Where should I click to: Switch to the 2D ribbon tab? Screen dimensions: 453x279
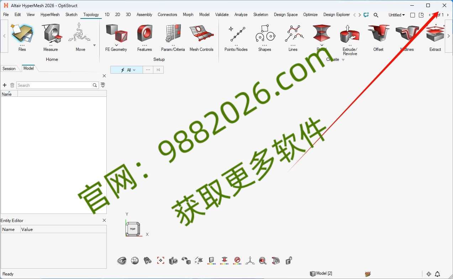point(118,15)
